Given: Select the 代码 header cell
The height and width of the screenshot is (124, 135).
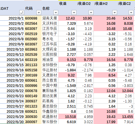Looking at the screenshot, I should pyautogui.click(x=33, y=8).
